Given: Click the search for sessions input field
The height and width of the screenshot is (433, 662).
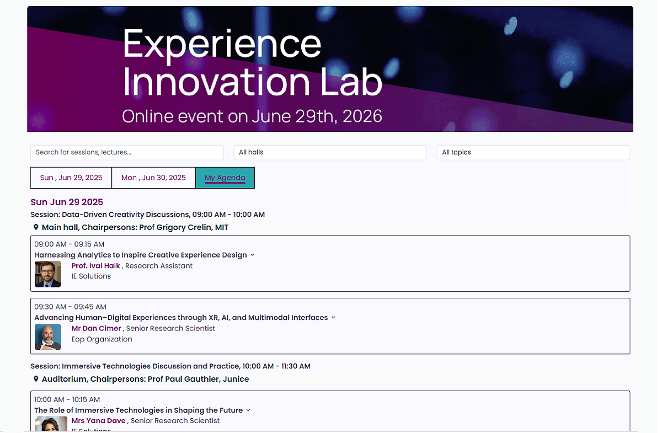Looking at the screenshot, I should pos(127,152).
